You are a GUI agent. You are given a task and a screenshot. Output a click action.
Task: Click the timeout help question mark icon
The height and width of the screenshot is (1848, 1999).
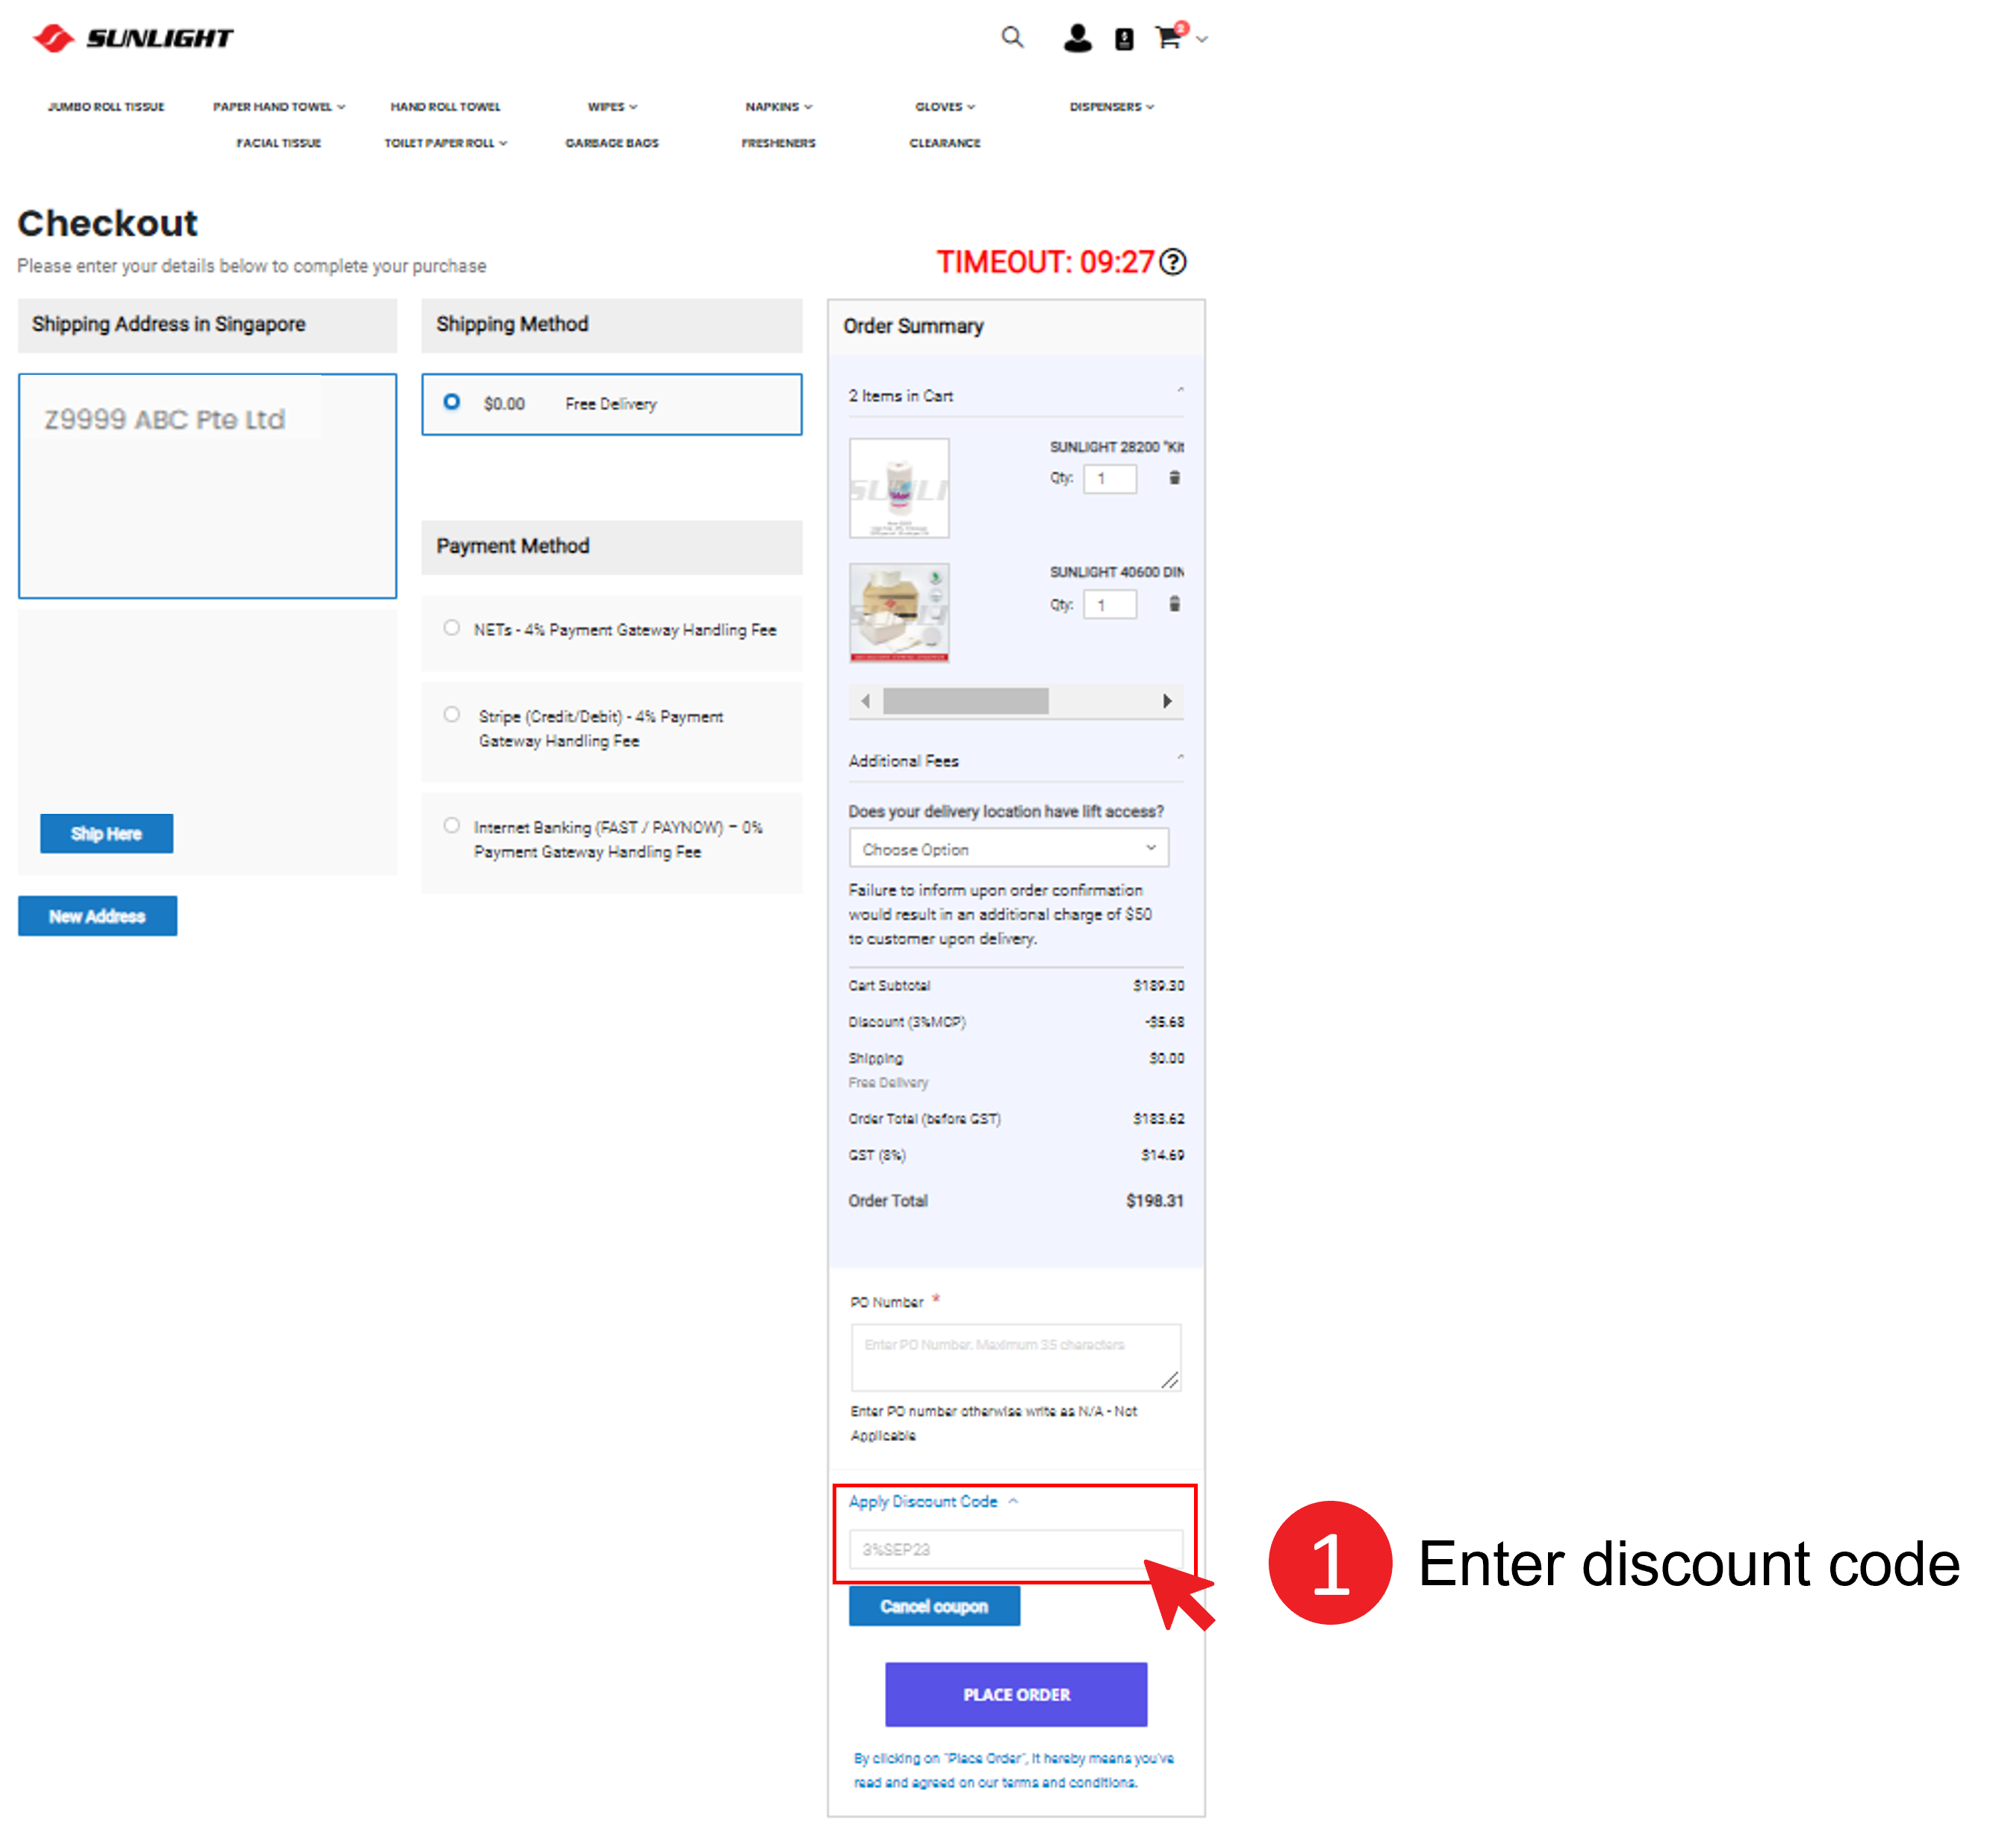(1173, 262)
